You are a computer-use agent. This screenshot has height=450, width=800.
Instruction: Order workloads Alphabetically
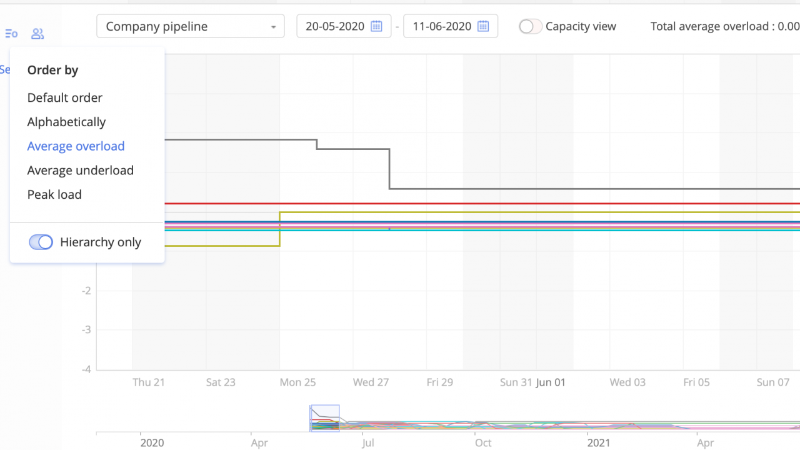(66, 122)
